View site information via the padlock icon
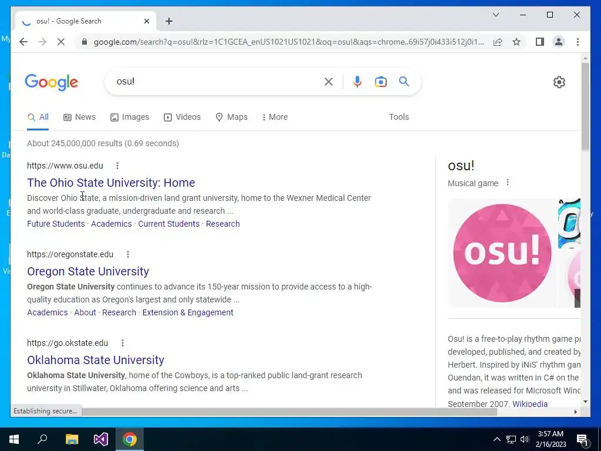This screenshot has height=451, width=601. [85, 42]
